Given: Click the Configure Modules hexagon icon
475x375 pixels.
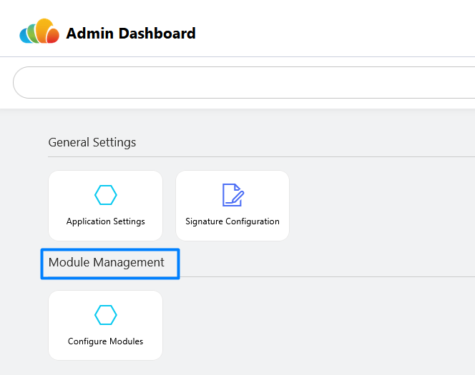Looking at the screenshot, I should click(x=105, y=315).
